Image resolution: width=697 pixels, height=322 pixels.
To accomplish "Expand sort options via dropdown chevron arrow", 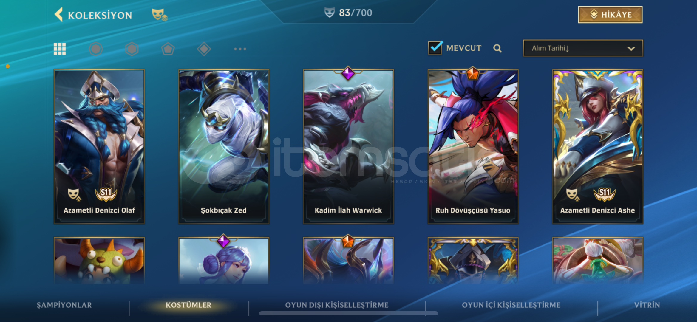I will [x=631, y=49].
